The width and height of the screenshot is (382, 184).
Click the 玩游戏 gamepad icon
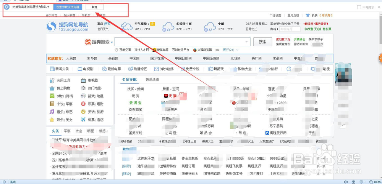pyautogui.click(x=210, y=69)
